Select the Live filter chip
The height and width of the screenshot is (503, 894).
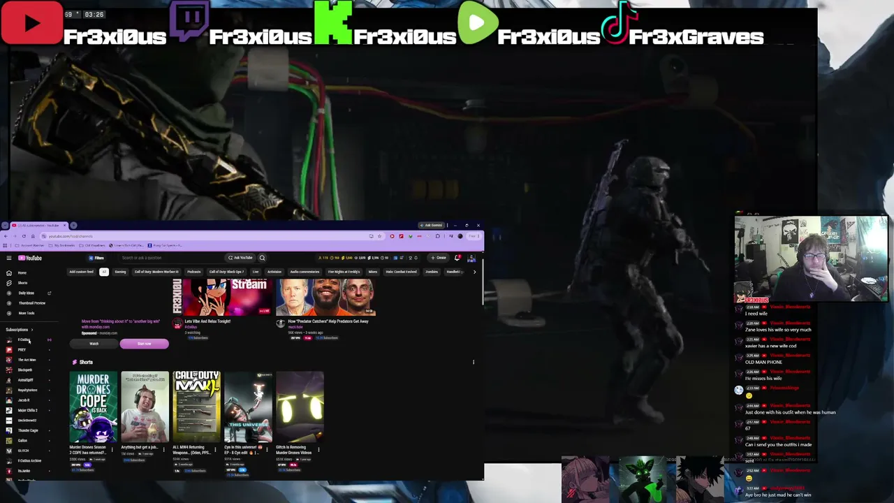tap(256, 272)
